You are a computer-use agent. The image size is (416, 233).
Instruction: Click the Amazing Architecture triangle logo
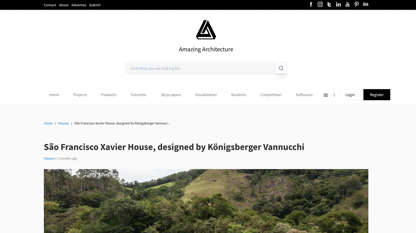point(206,30)
